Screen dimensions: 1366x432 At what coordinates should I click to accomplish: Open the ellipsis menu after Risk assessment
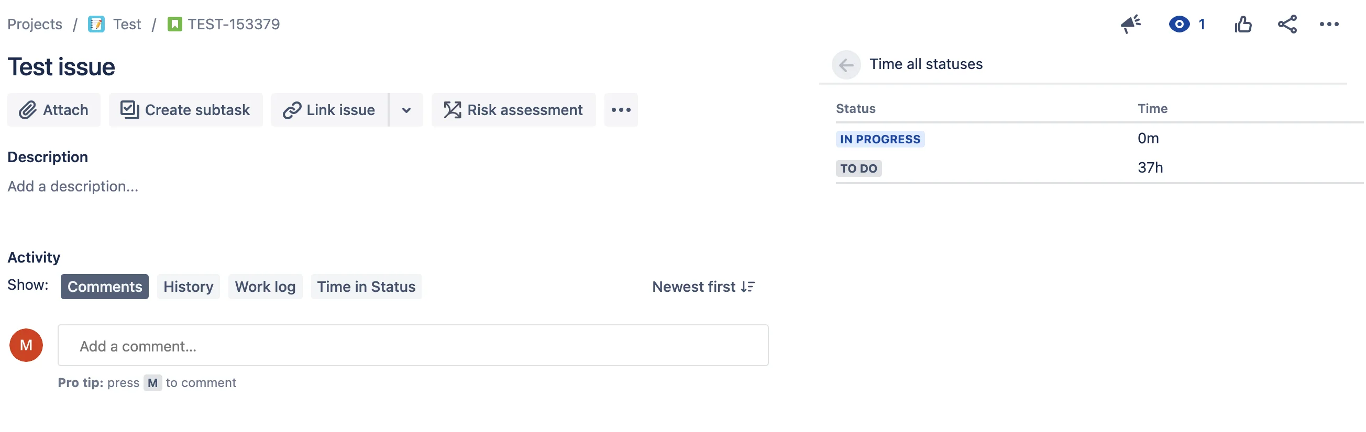point(621,110)
